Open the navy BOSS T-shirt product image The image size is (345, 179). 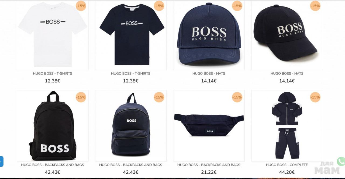(x=131, y=35)
